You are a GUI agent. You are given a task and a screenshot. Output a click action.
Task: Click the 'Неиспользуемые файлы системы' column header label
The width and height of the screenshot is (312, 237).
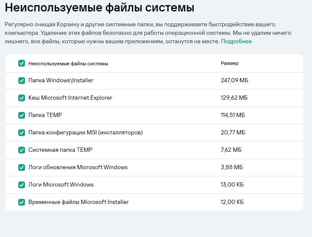(x=68, y=64)
